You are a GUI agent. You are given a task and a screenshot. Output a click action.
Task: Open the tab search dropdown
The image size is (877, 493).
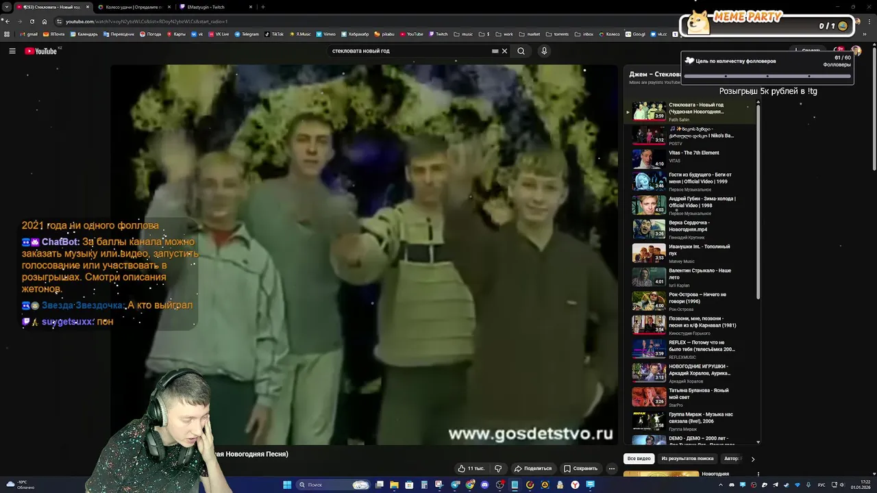7,7
